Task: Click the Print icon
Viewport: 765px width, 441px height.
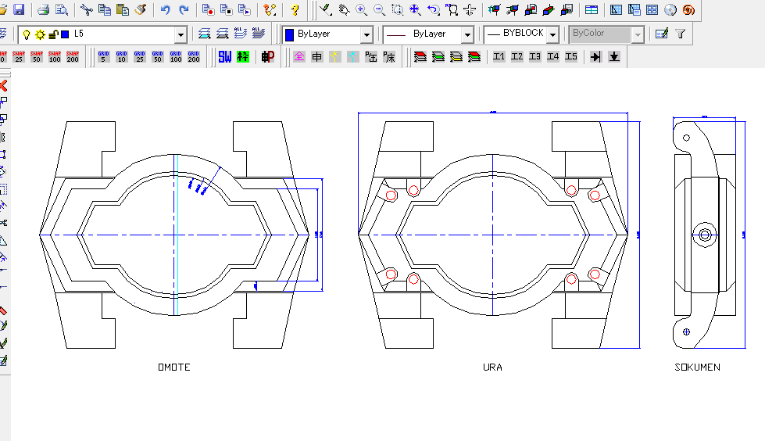Action: click(x=44, y=9)
